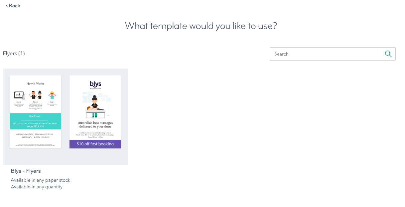The image size is (405, 207).
Task: Click the purple $10 off first booking banner
Action: point(95,144)
